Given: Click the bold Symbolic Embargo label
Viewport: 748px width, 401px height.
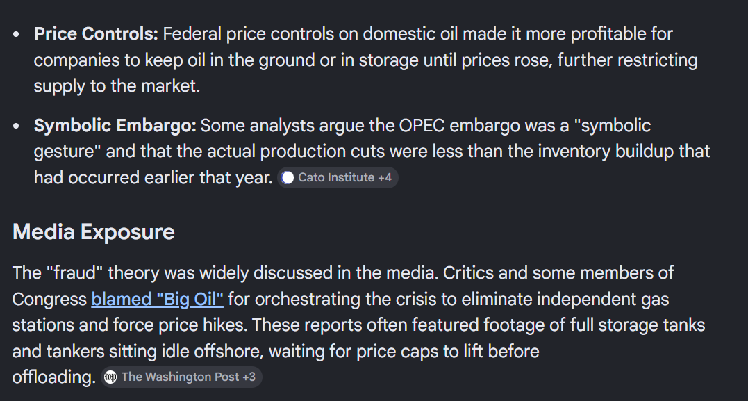Looking at the screenshot, I should click(115, 126).
